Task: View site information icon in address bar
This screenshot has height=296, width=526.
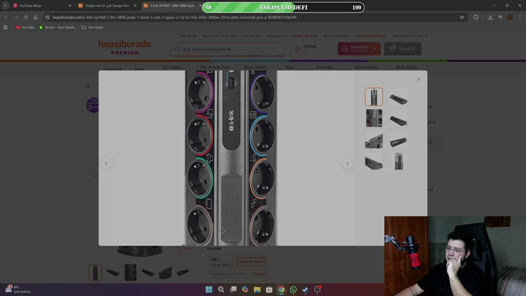Action: click(x=47, y=17)
